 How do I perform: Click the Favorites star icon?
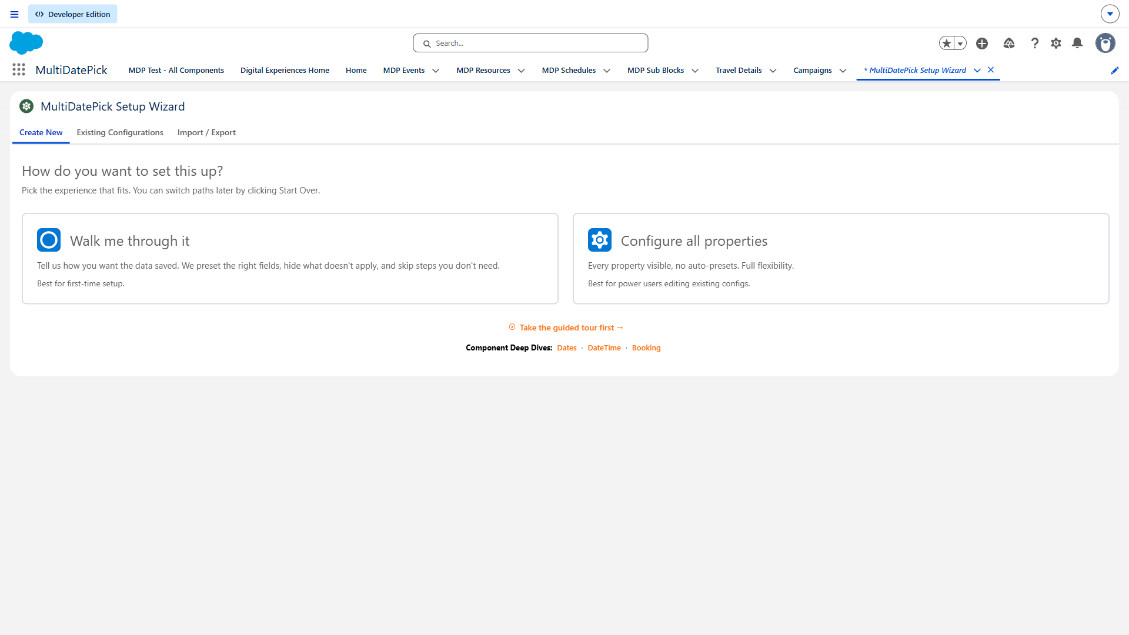click(946, 43)
